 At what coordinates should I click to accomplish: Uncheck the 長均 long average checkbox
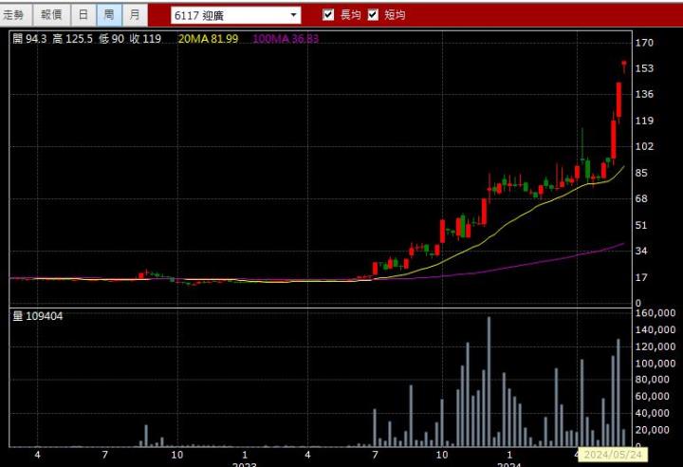click(x=329, y=14)
